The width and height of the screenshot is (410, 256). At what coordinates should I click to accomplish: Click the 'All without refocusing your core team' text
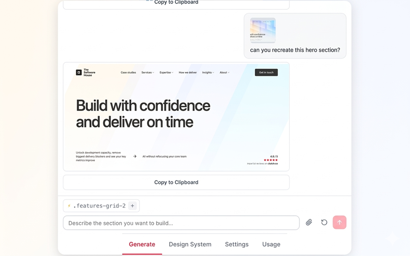click(x=164, y=156)
